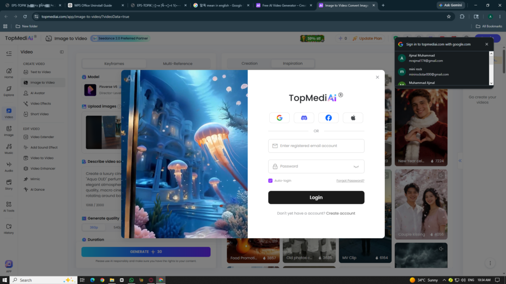Open the New Year celebration thumbnail
The height and width of the screenshot is (284, 506).
(421, 127)
